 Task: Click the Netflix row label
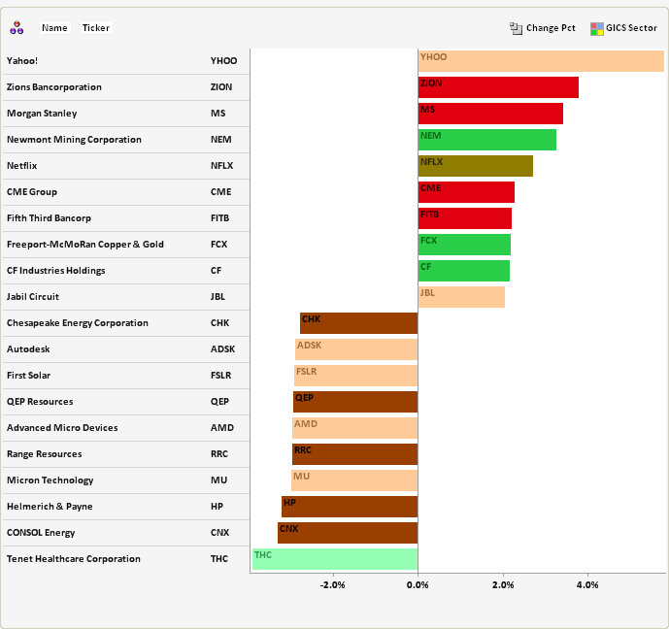coord(21,165)
